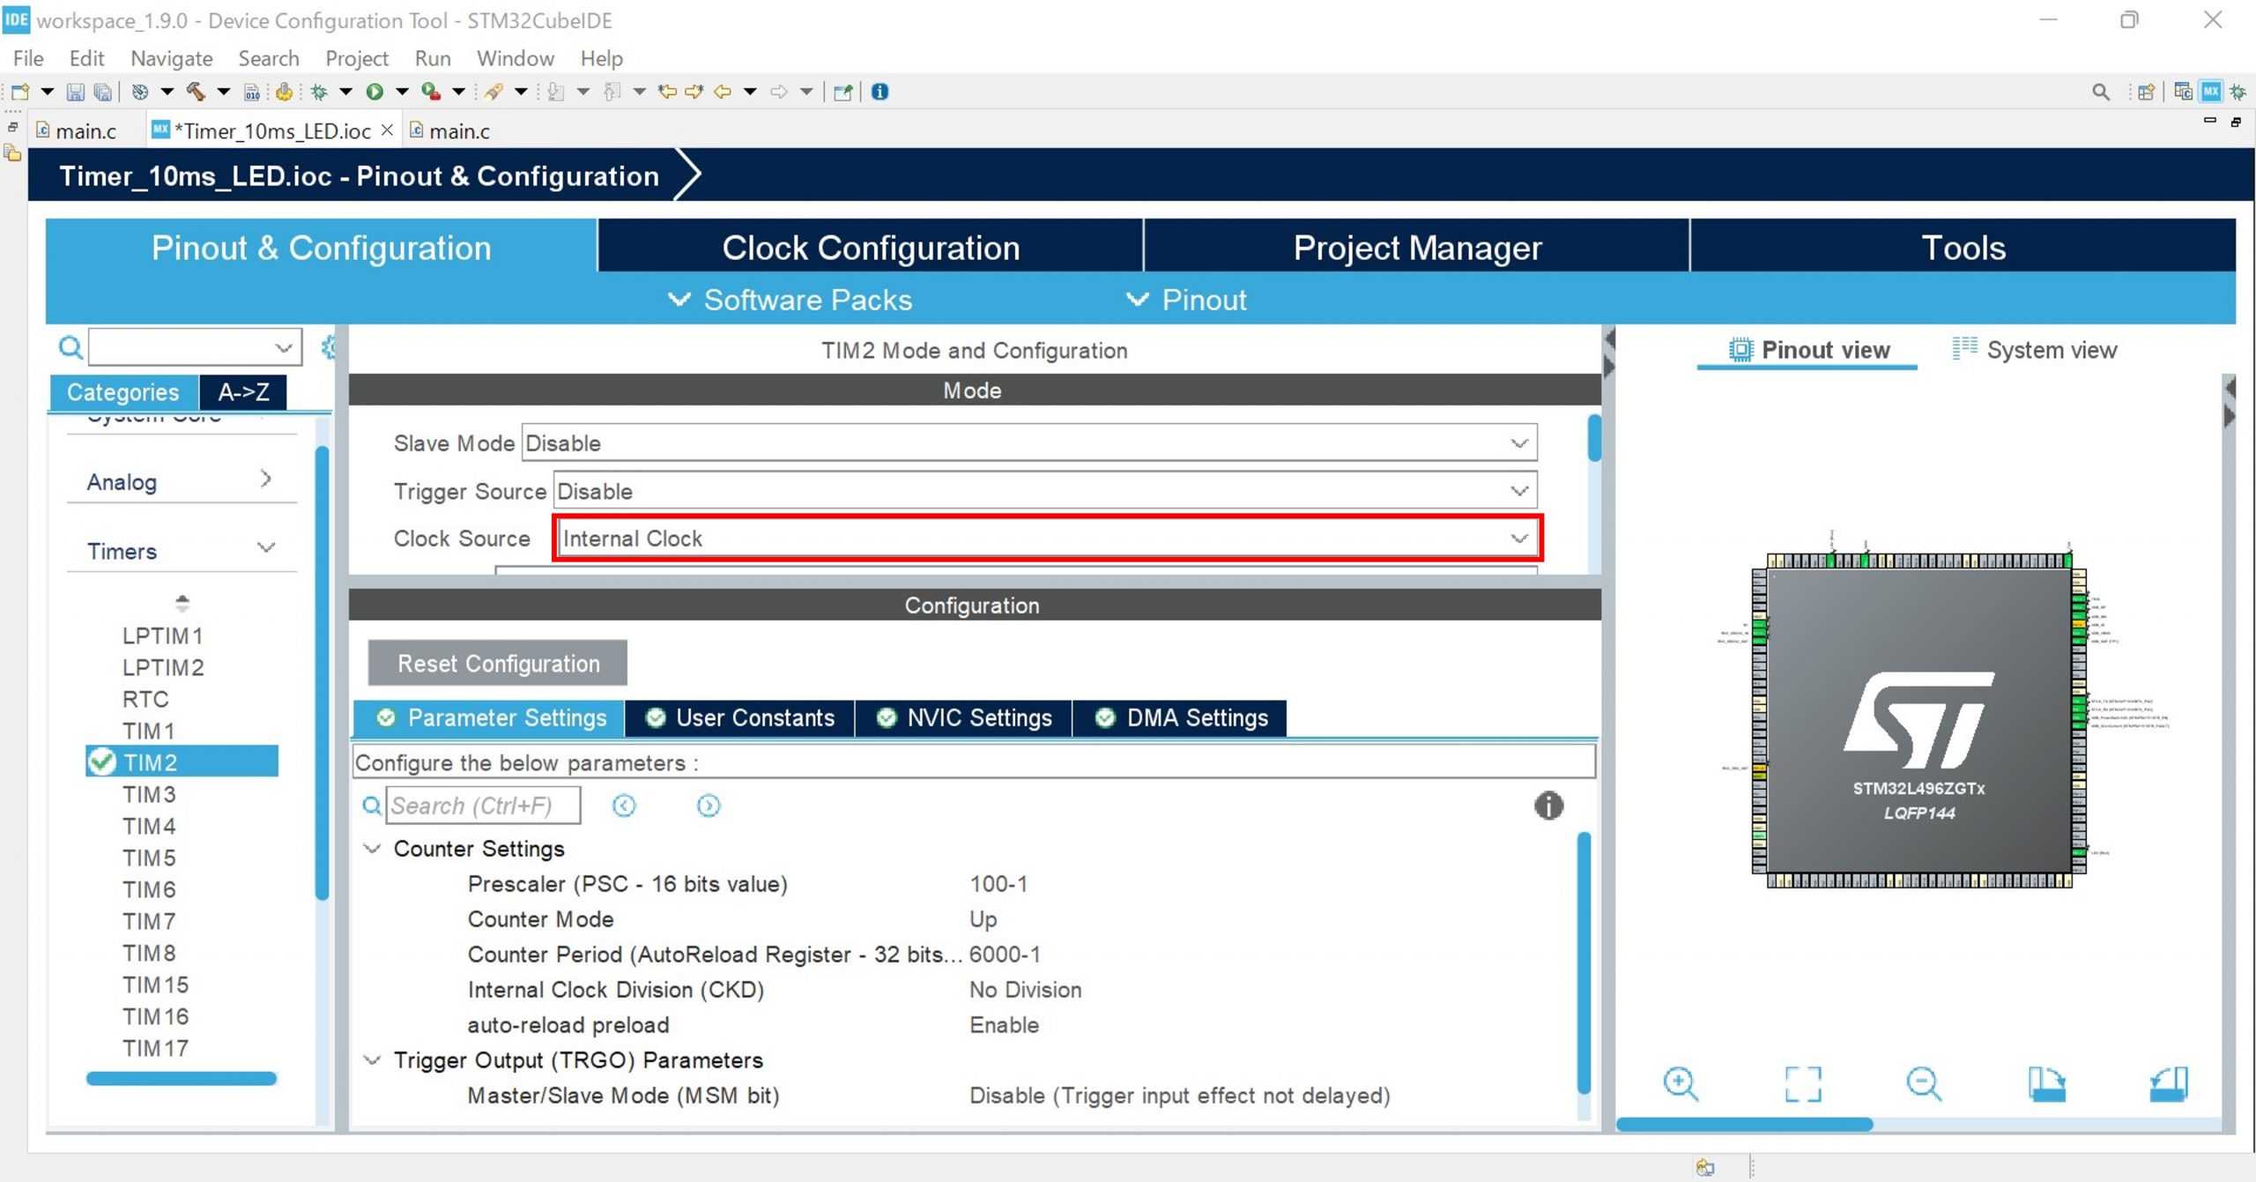Collapse the Counter Settings group
This screenshot has height=1182, width=2256.
point(373,848)
